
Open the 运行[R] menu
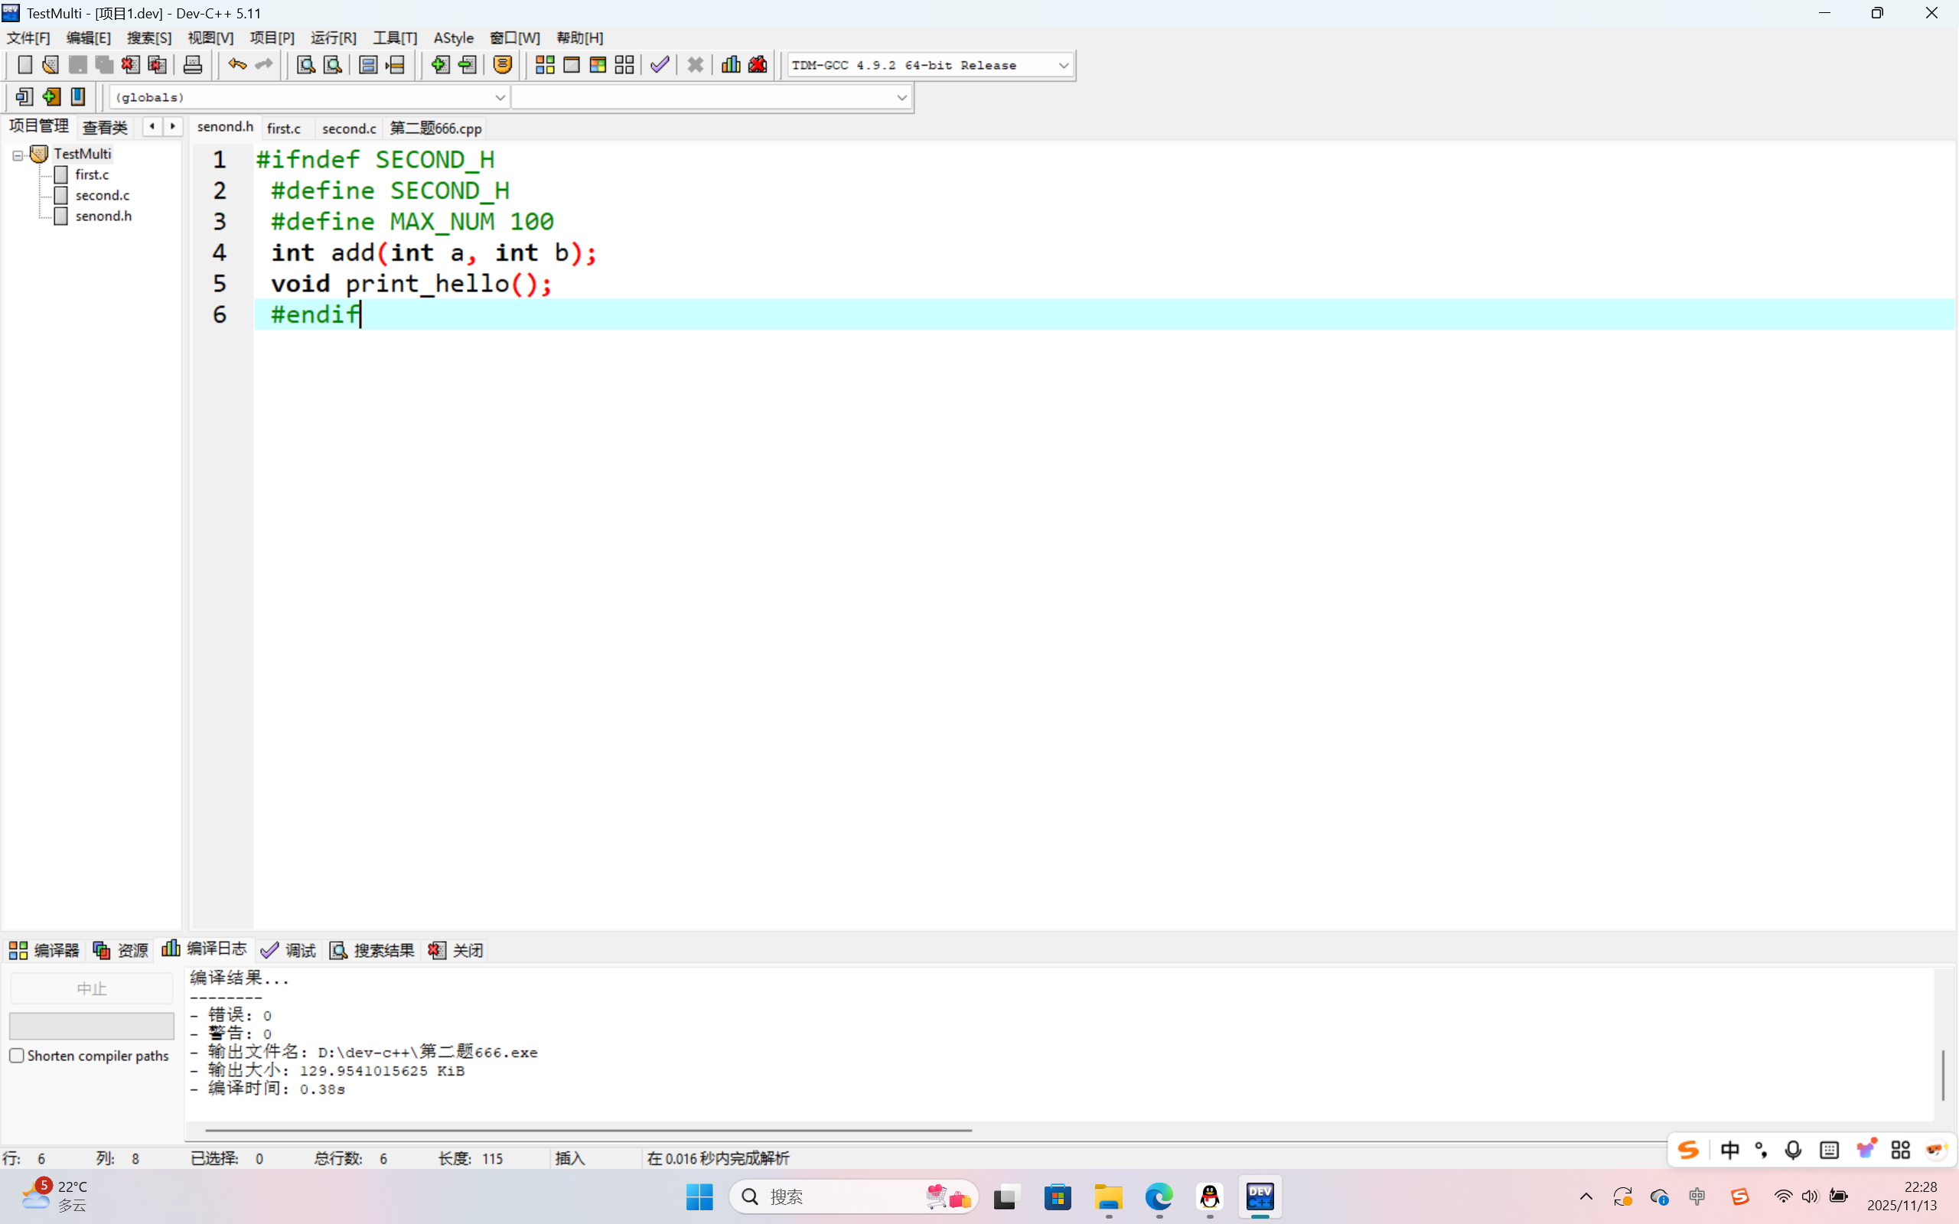click(333, 38)
